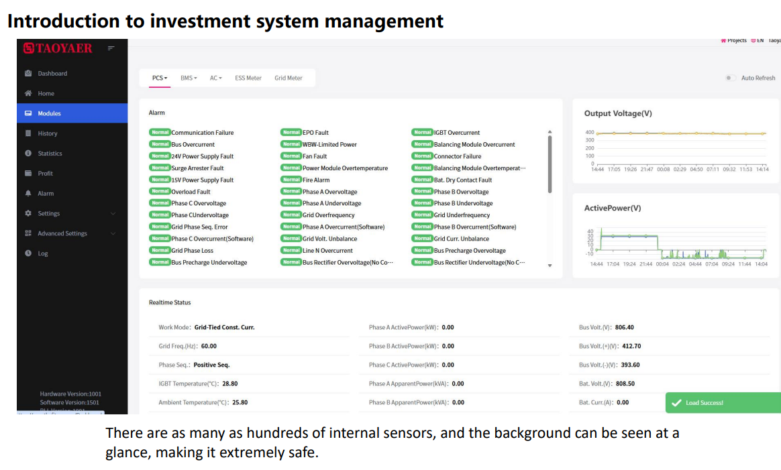Open Statistics via its info icon
This screenshot has width=781, height=470.
(x=28, y=154)
